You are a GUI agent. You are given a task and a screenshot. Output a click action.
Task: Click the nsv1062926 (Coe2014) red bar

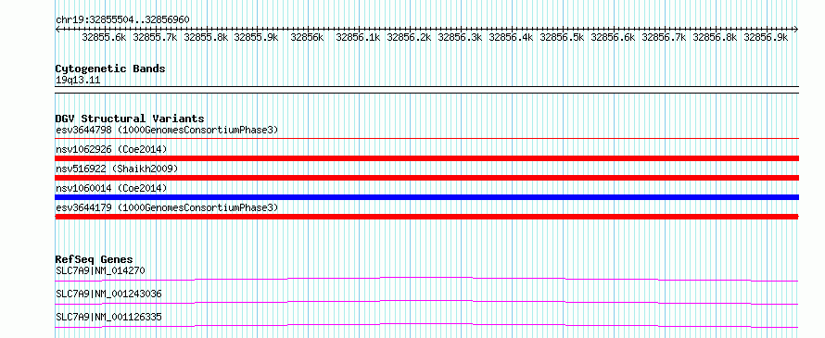coord(426,158)
